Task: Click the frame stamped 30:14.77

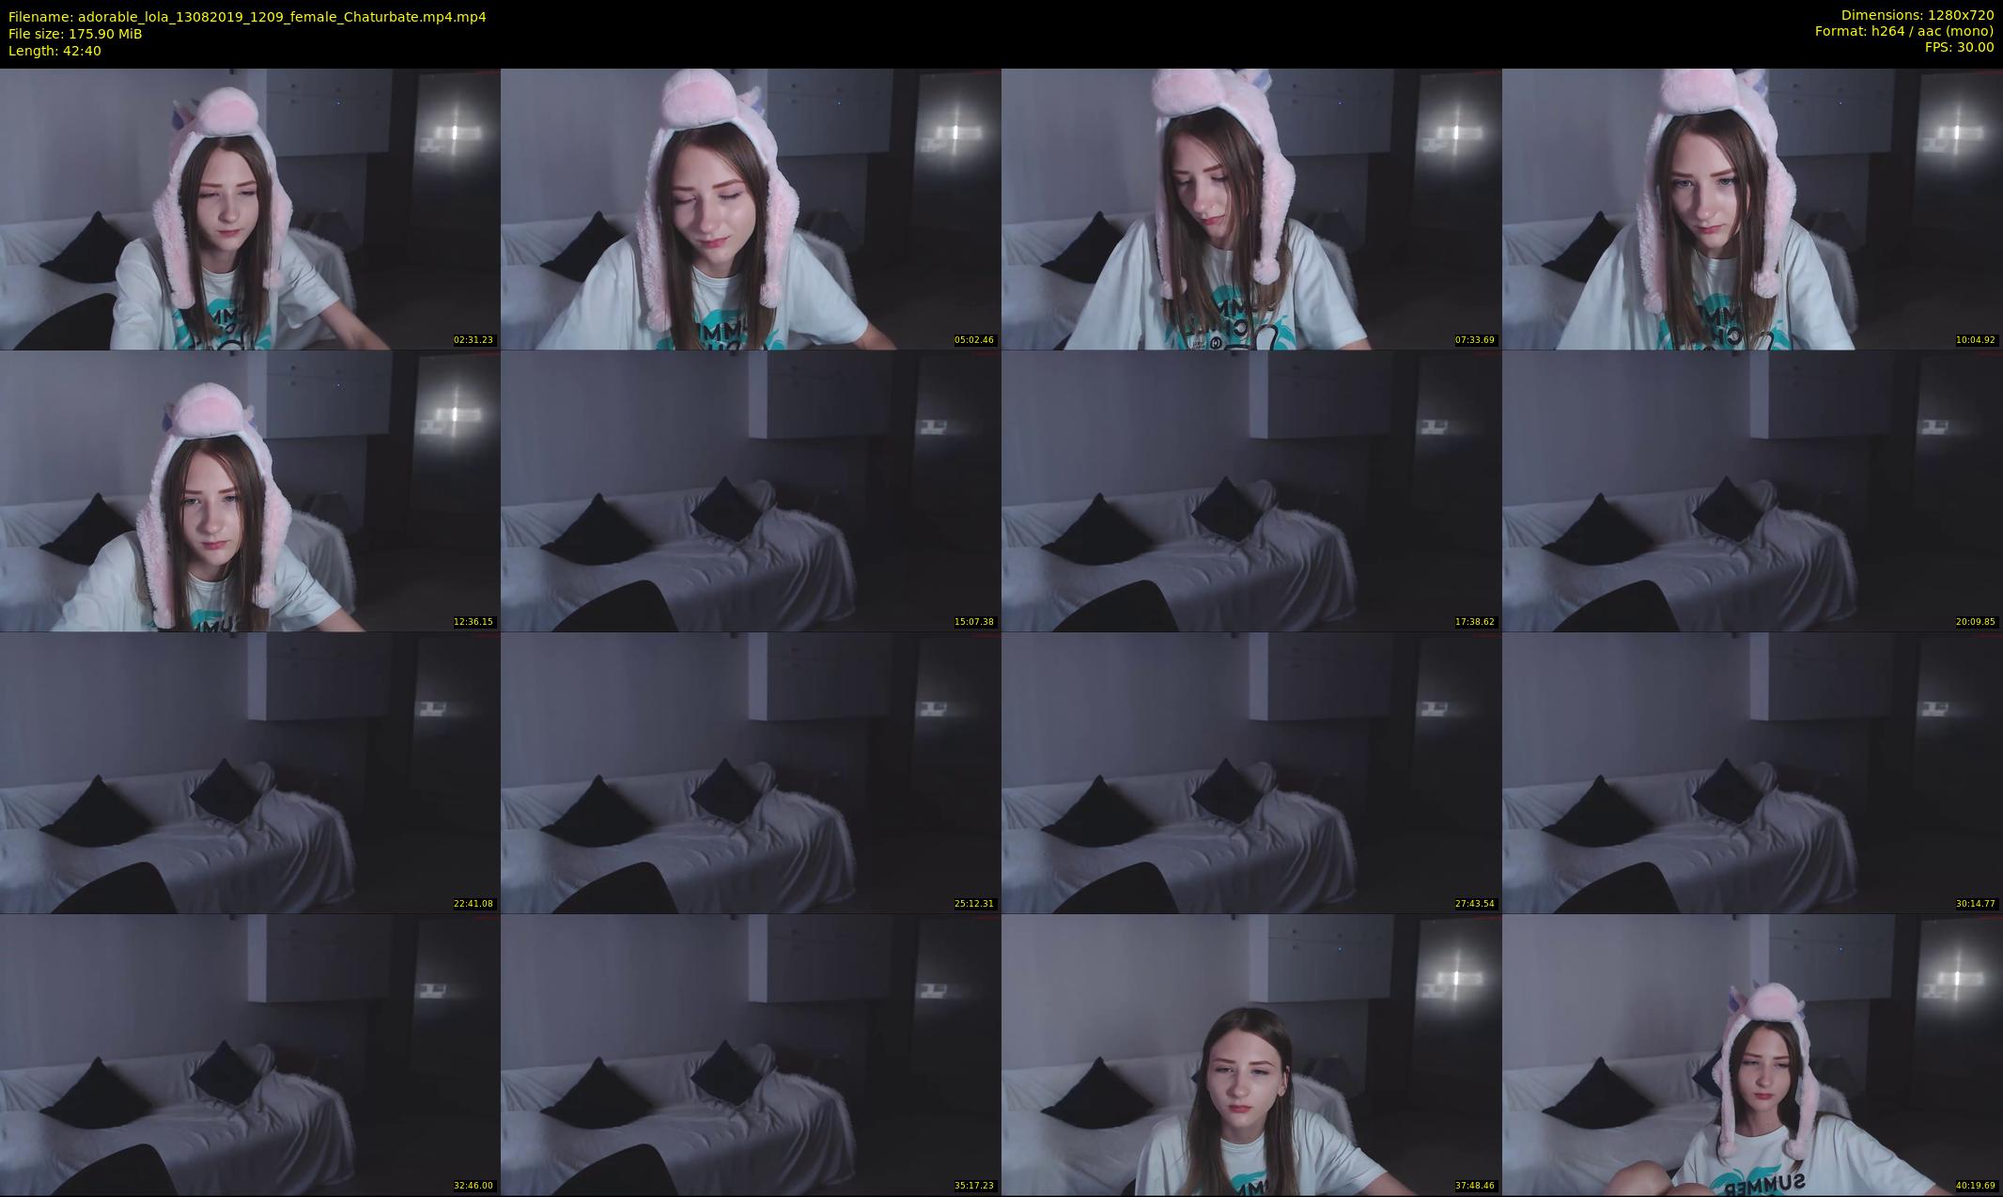Action: (x=1752, y=772)
